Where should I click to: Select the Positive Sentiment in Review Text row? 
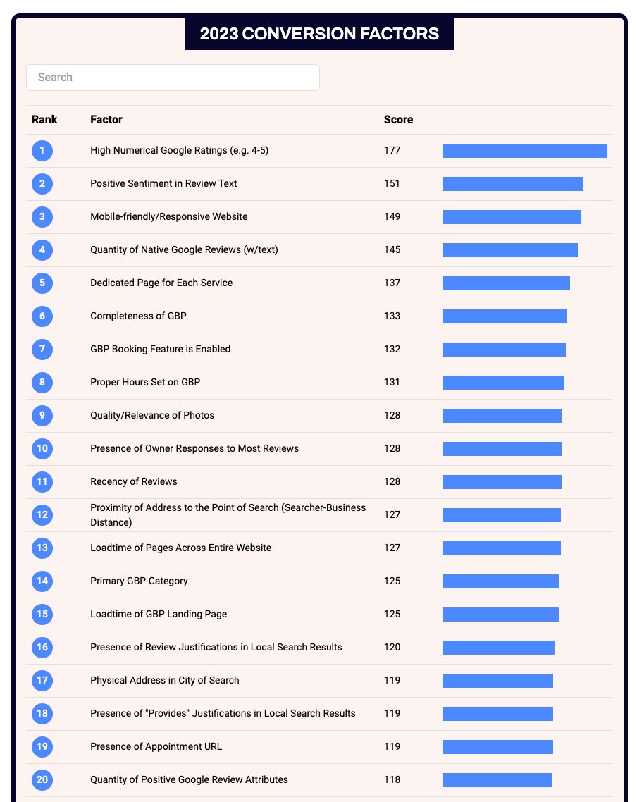coord(319,184)
